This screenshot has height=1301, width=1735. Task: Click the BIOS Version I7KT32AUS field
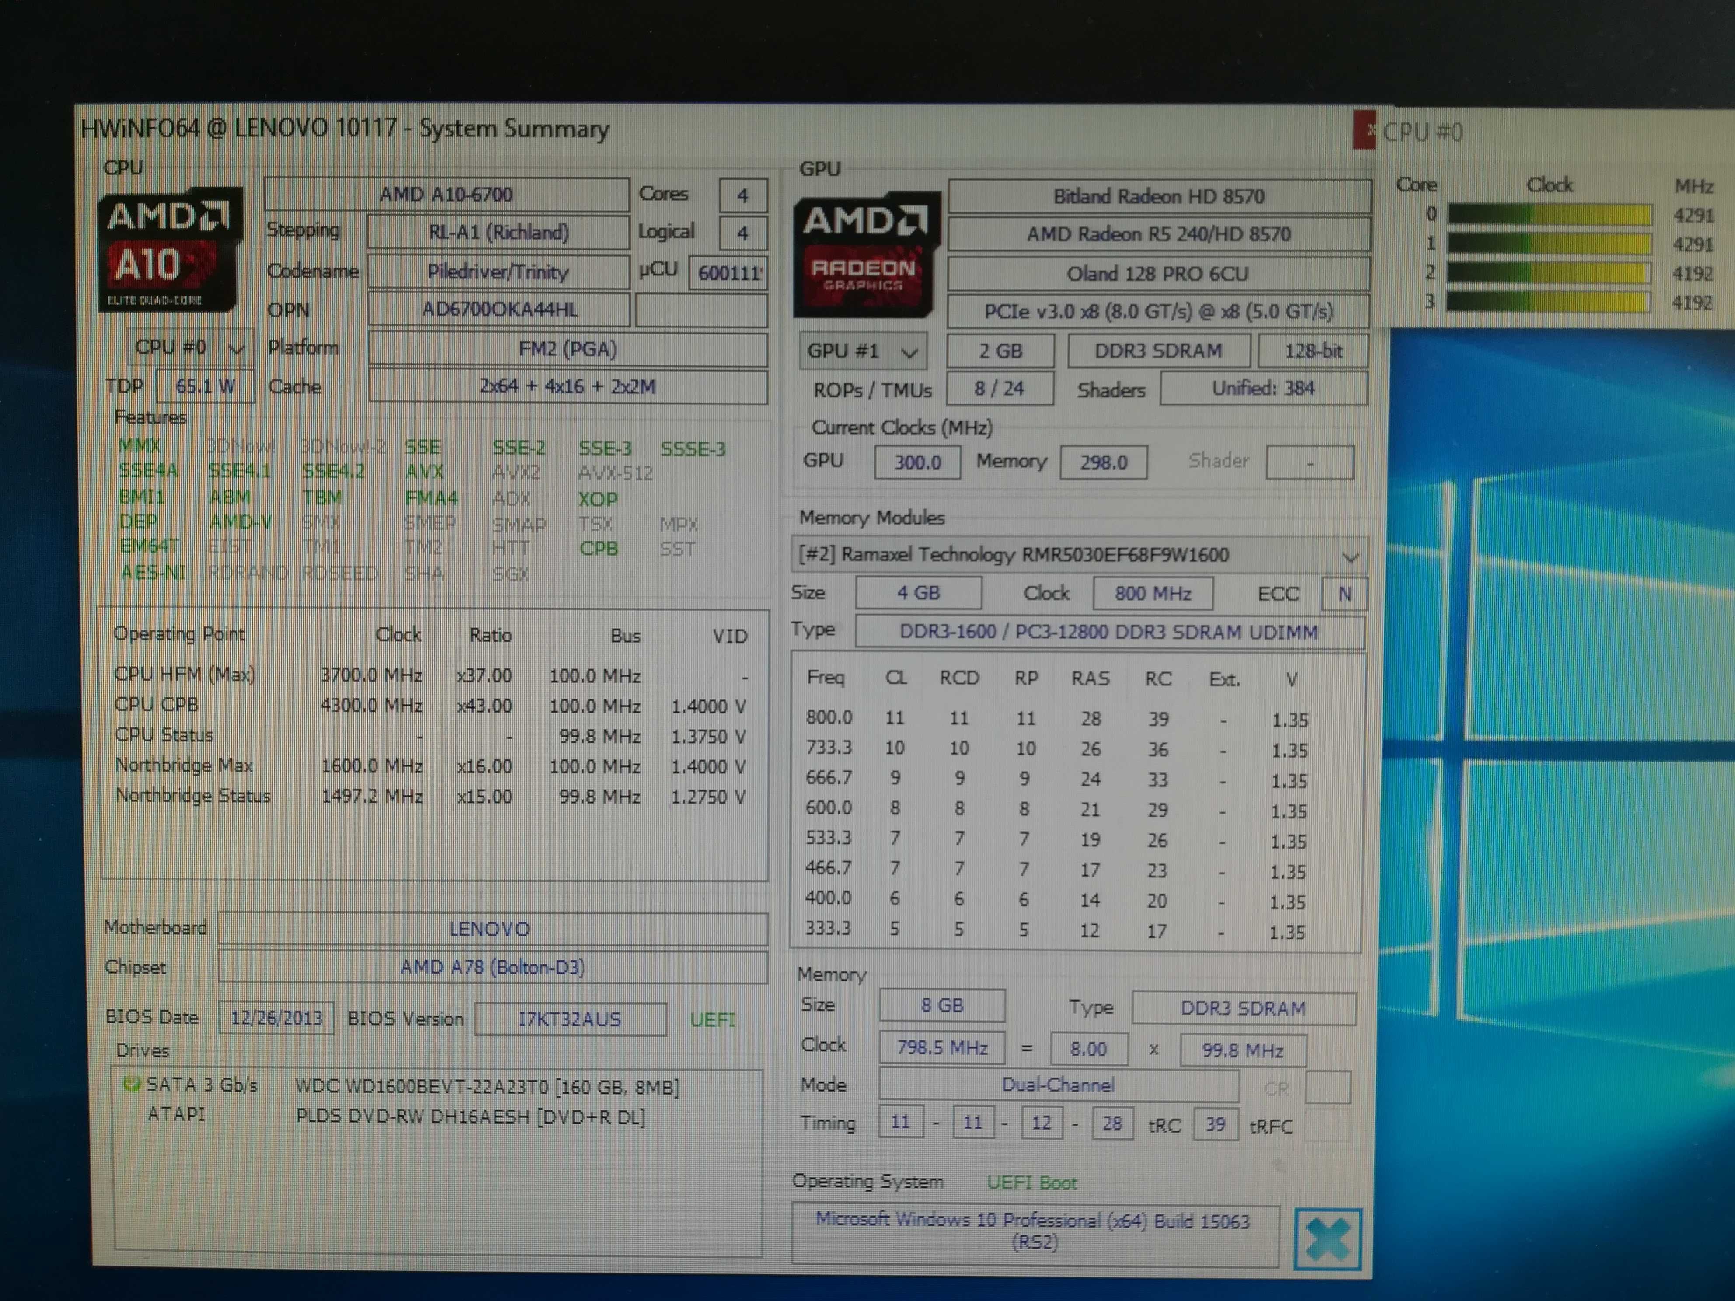coord(570,1019)
